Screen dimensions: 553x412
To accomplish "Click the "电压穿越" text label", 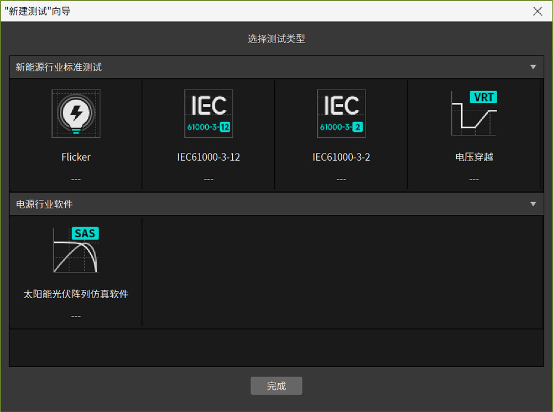I will tap(474, 157).
